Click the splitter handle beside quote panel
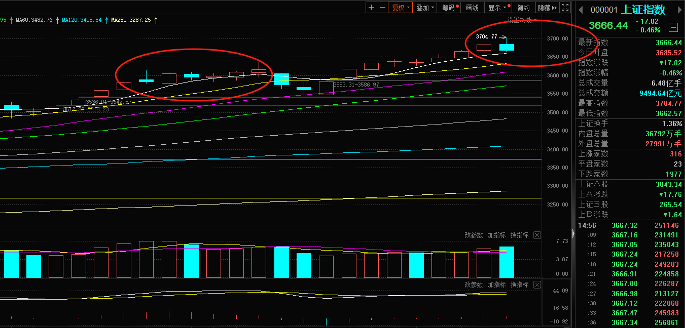 573,233
